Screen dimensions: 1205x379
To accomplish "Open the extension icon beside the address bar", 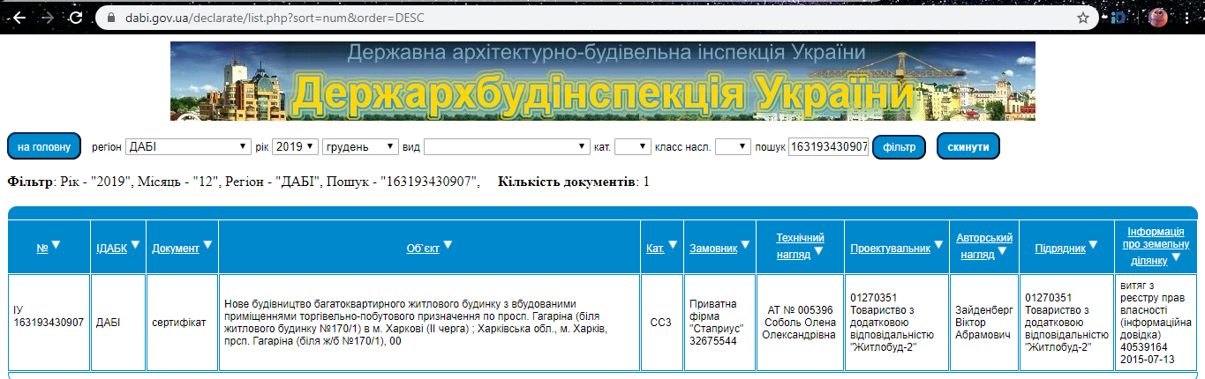I will pos(1119,18).
